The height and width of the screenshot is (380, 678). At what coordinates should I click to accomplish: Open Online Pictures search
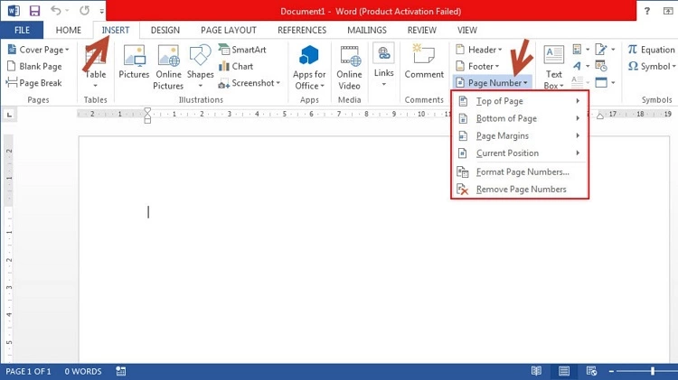[x=168, y=68]
